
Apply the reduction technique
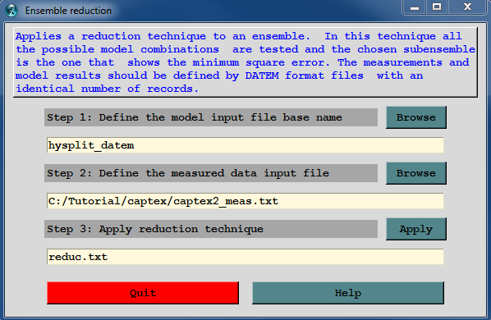(416, 229)
